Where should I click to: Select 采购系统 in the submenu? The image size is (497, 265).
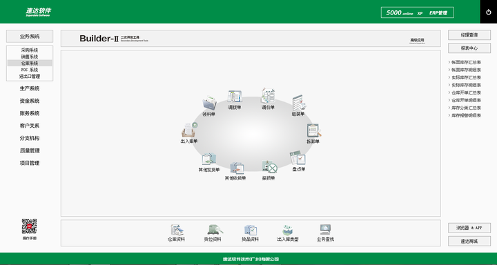(x=30, y=50)
